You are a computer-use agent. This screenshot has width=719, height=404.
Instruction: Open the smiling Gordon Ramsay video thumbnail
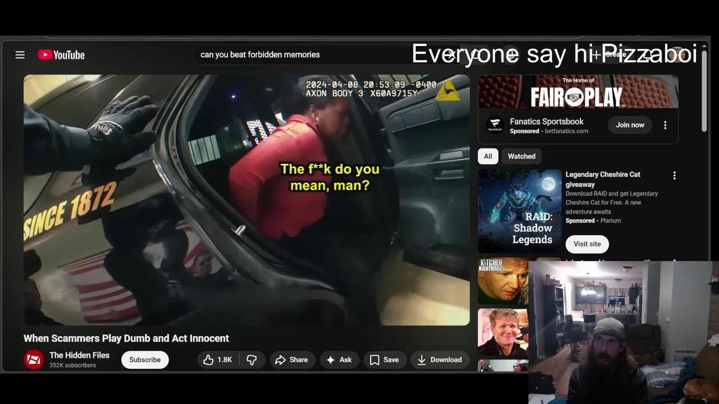click(x=503, y=332)
